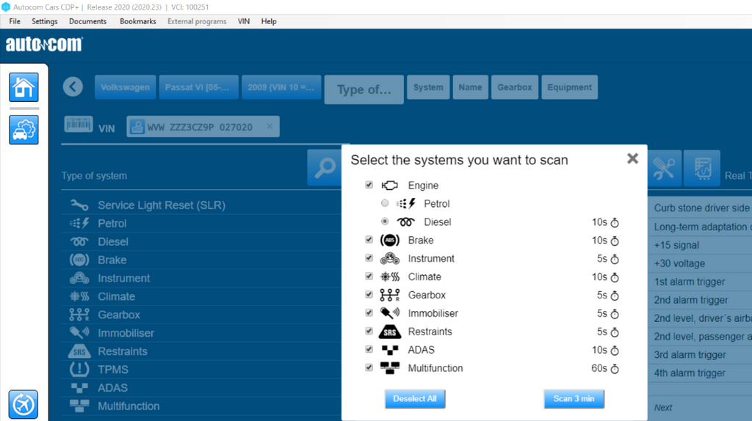Click the VIN lock icon
This screenshot has width=752, height=421.
pyautogui.click(x=137, y=127)
